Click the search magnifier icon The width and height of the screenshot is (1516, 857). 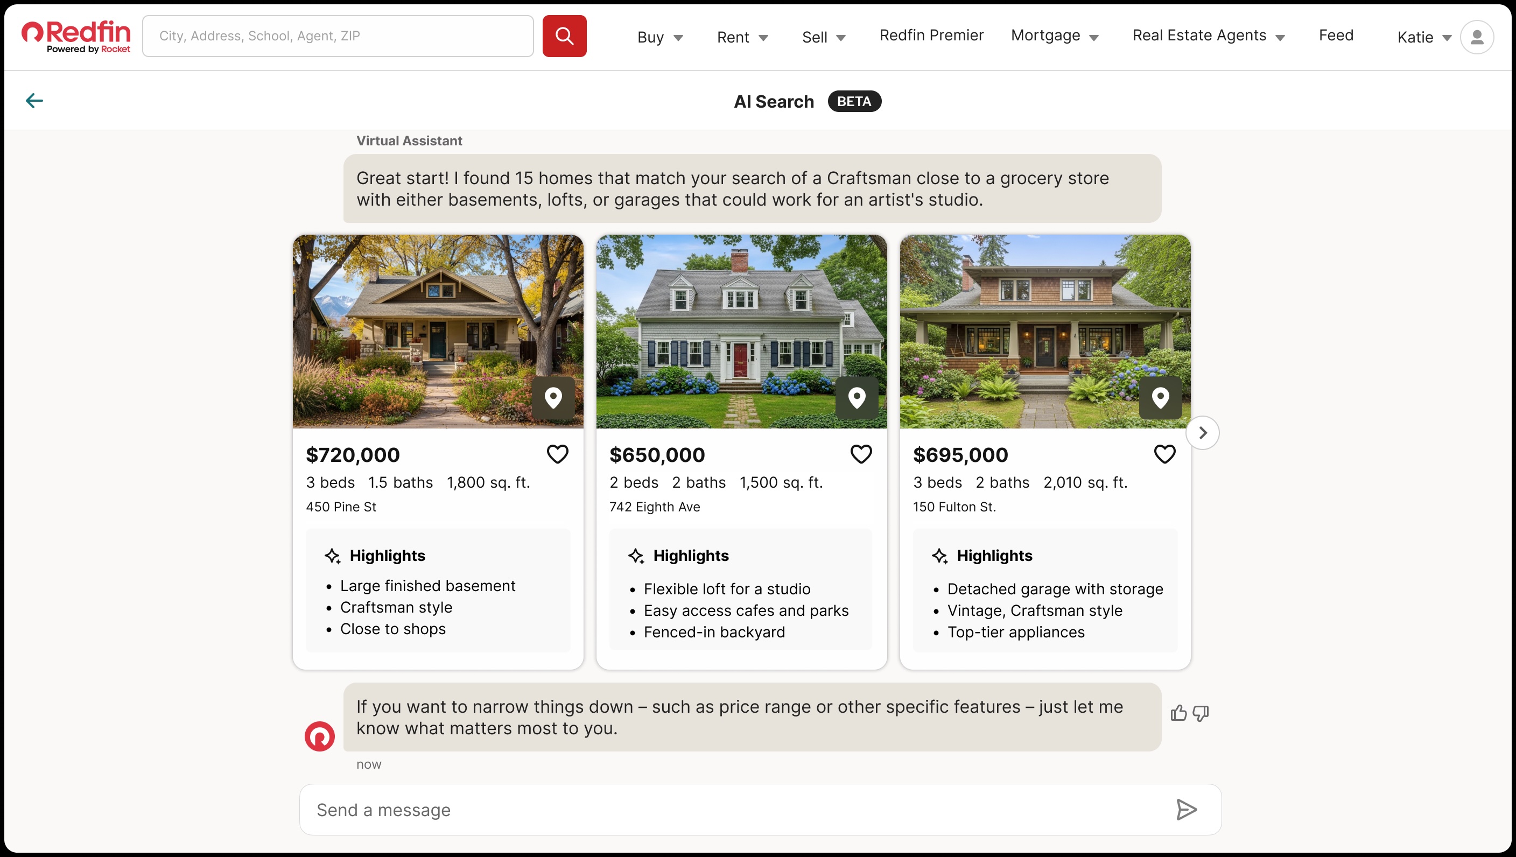[x=563, y=36]
